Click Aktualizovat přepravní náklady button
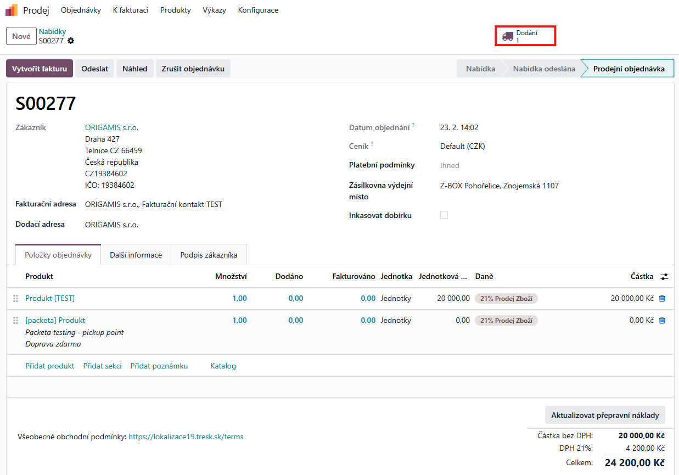 click(605, 415)
